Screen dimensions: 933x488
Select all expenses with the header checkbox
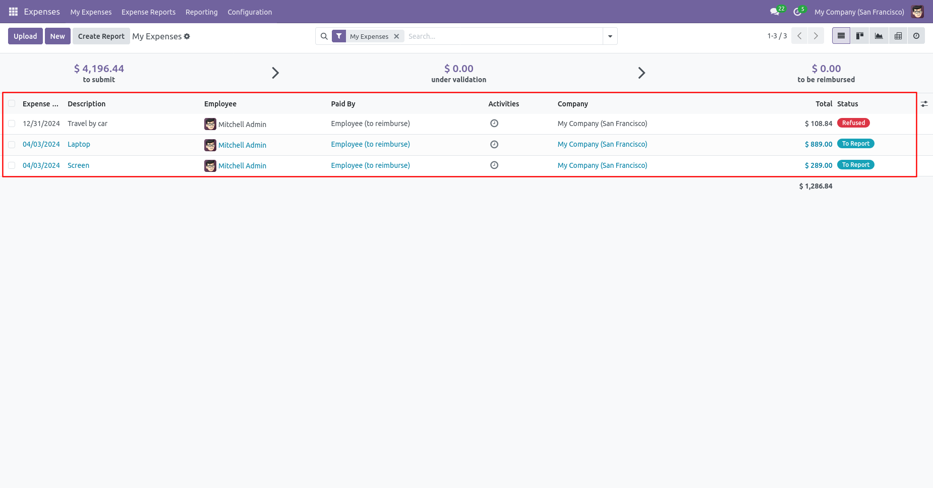point(12,103)
